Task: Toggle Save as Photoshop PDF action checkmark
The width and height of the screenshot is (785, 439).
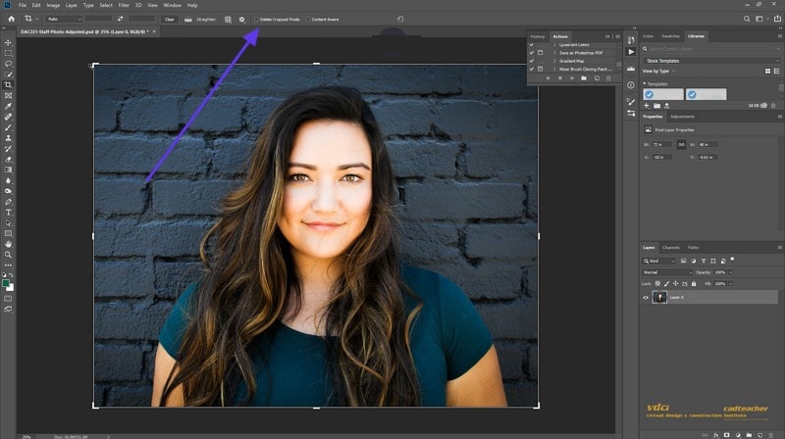Action: coord(532,53)
